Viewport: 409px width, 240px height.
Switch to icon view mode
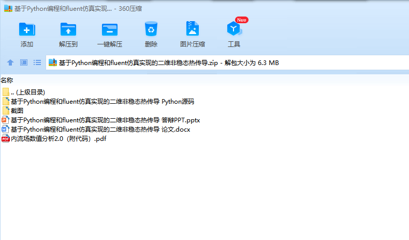pyautogui.click(x=24, y=62)
